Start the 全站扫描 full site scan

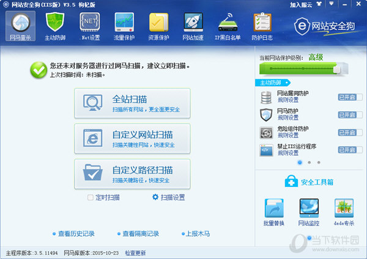point(132,103)
